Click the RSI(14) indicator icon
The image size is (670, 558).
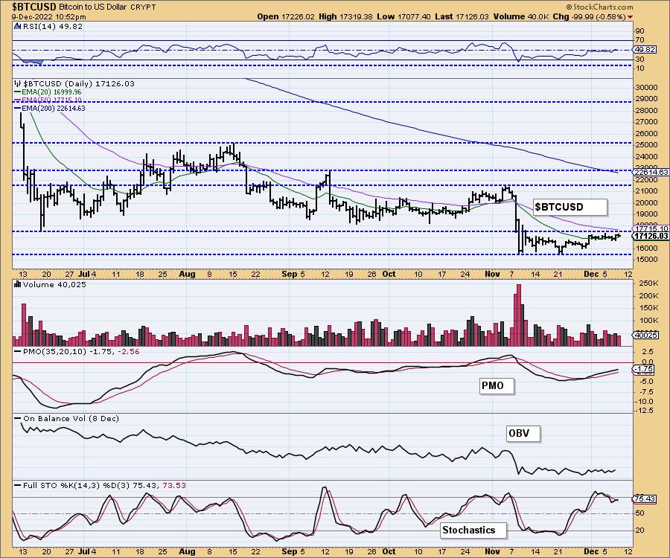18,26
